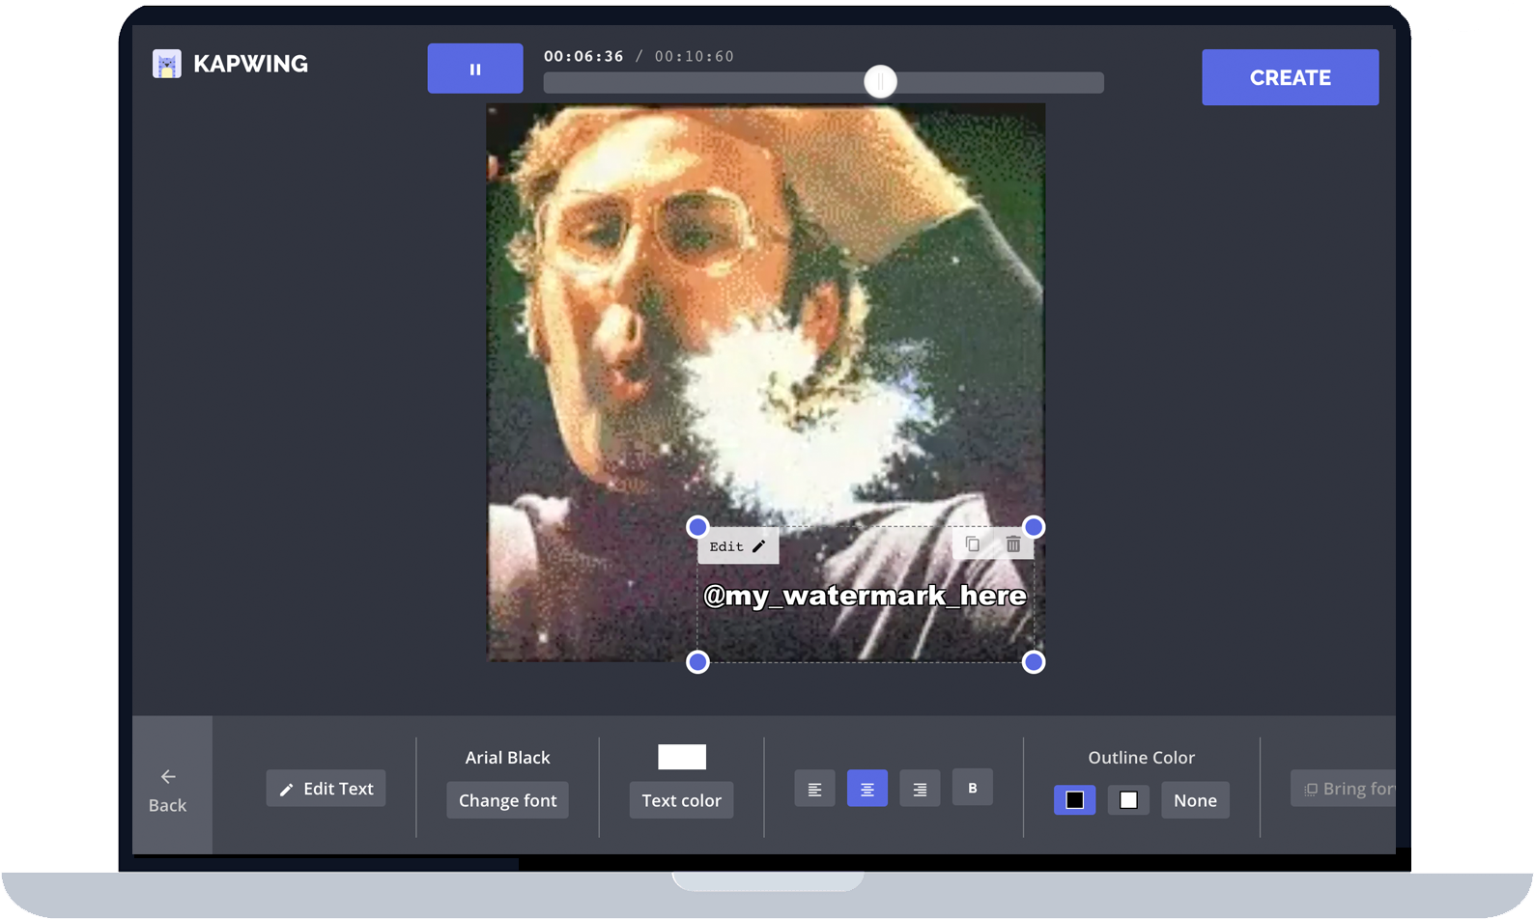Pause the video playback
Image resolution: width=1534 pixels, height=919 pixels.
point(474,69)
